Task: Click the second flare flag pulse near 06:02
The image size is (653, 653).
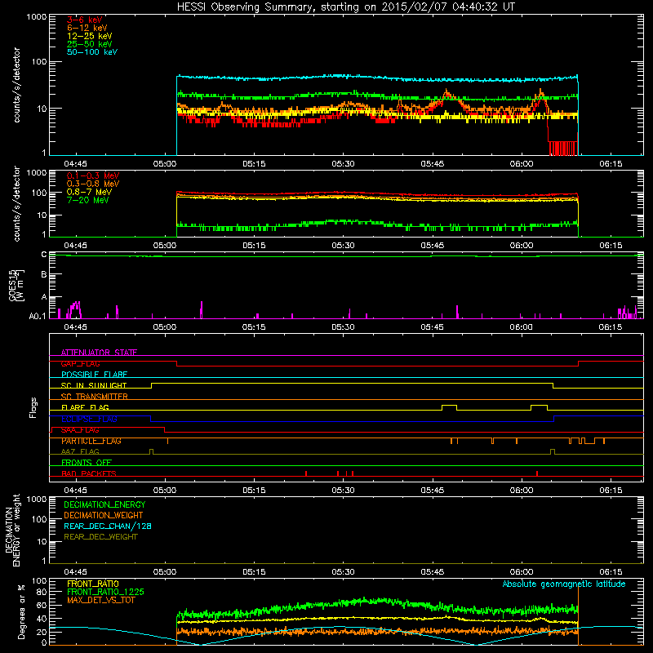Action: [x=539, y=406]
